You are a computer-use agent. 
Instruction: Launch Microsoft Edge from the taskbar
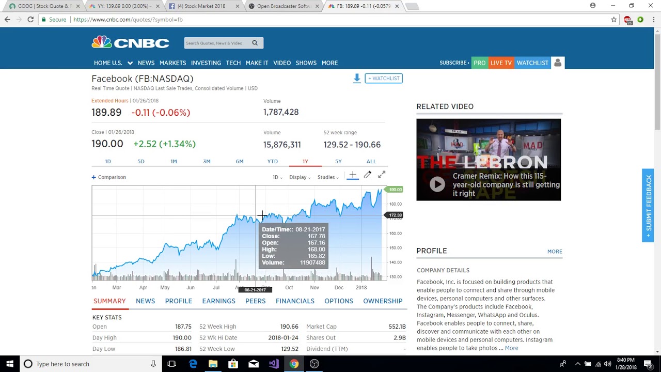[193, 364]
